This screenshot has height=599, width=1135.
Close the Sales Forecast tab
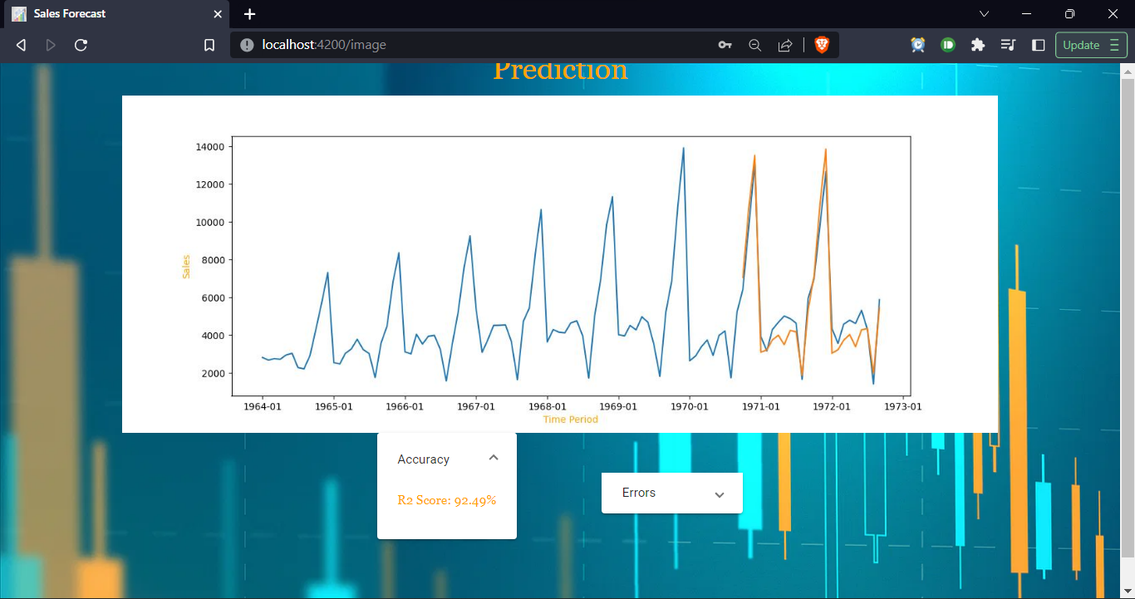(x=218, y=14)
